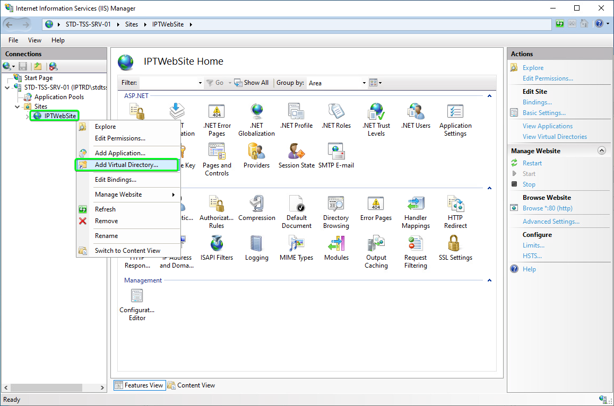Switch to Content View tab
The height and width of the screenshot is (406, 614).
(192, 385)
